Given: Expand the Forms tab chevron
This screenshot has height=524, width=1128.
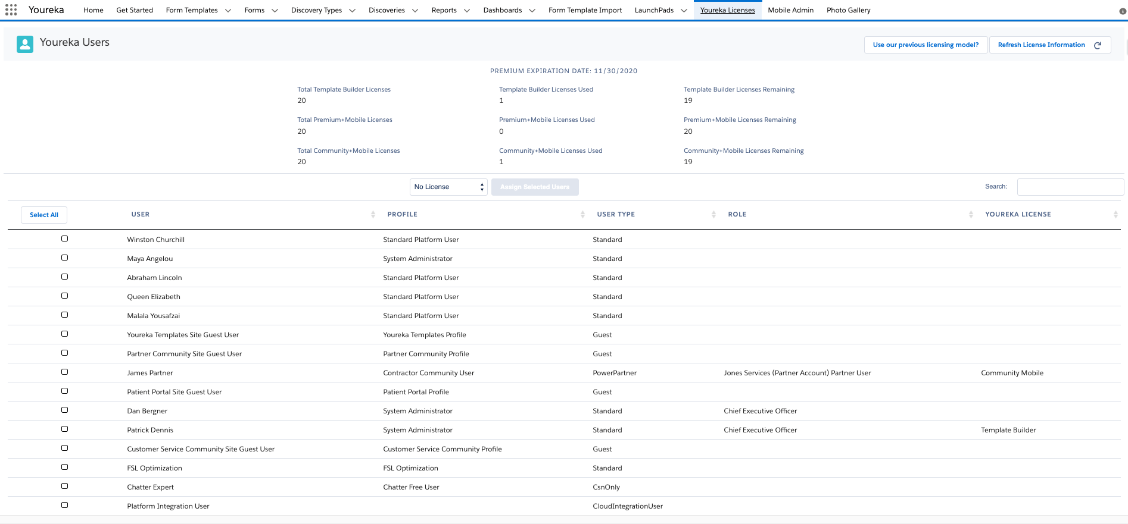Looking at the screenshot, I should [275, 11].
